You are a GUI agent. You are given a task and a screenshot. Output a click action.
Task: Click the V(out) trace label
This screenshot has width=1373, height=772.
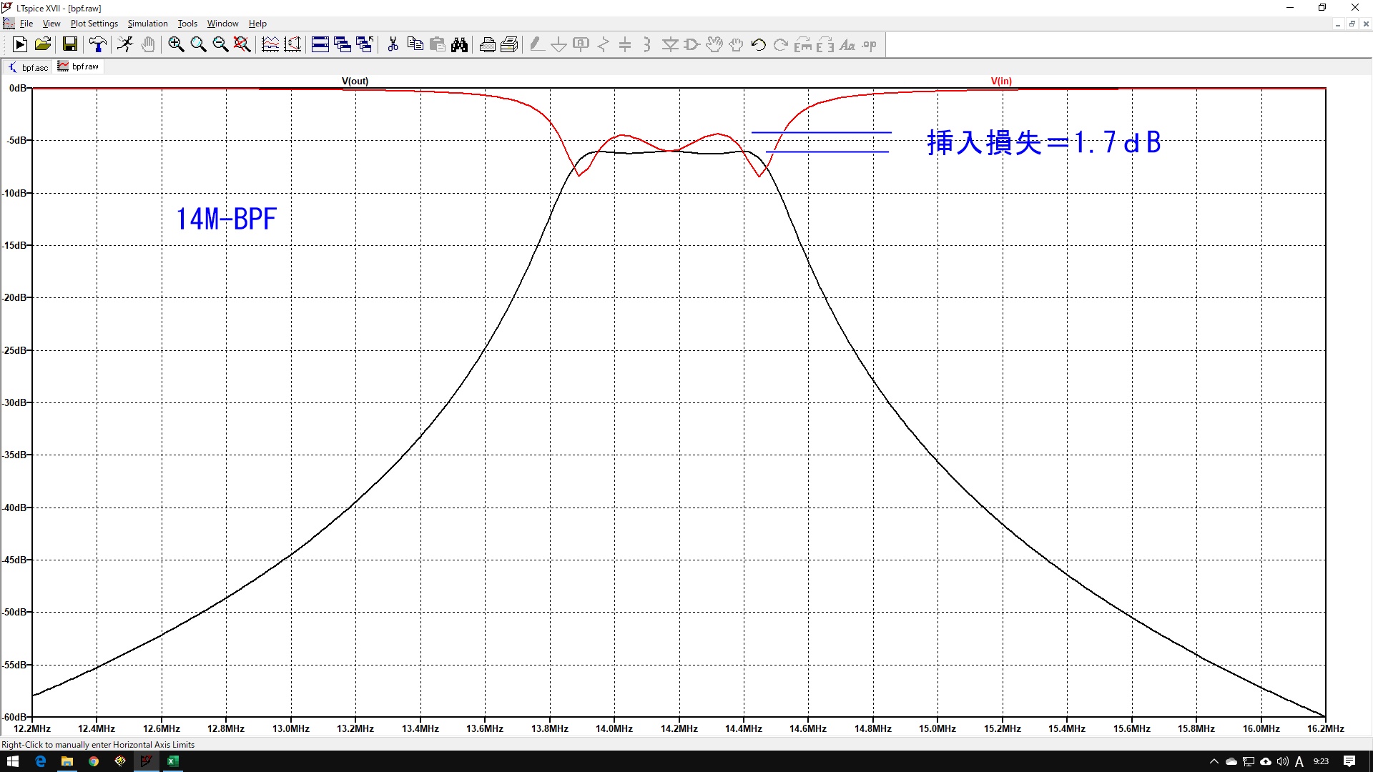point(355,81)
